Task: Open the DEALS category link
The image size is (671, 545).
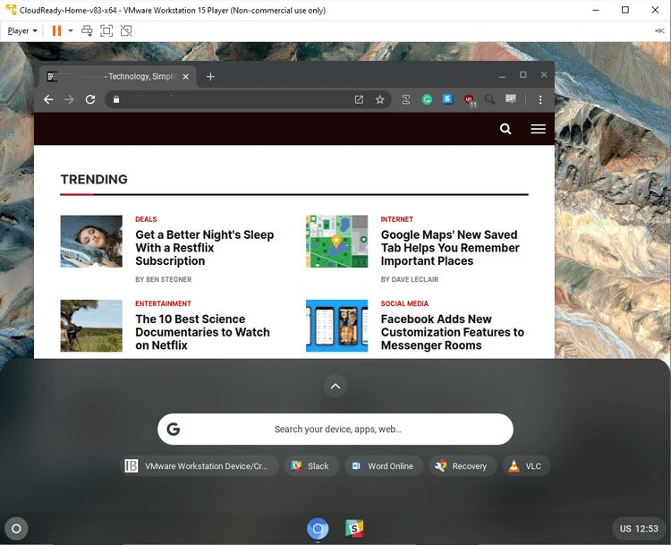Action: pos(146,219)
